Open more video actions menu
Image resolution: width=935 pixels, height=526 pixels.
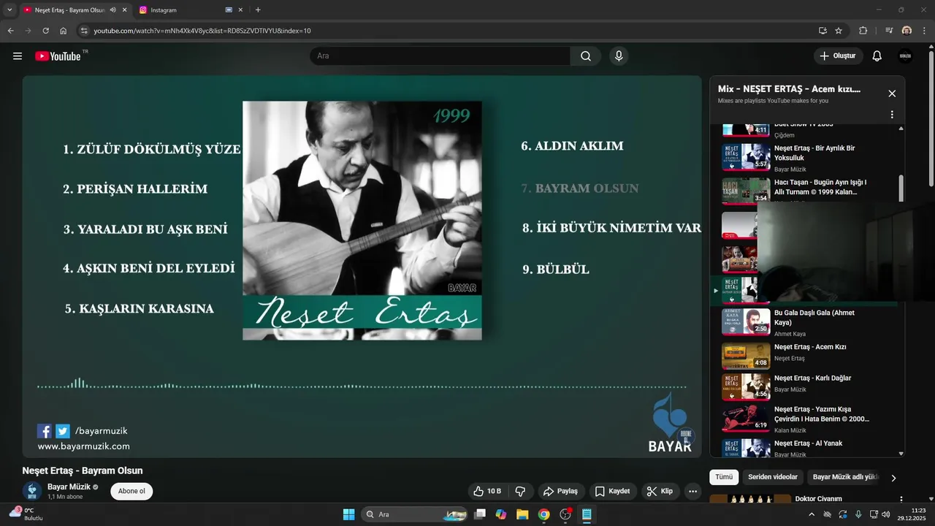(693, 491)
